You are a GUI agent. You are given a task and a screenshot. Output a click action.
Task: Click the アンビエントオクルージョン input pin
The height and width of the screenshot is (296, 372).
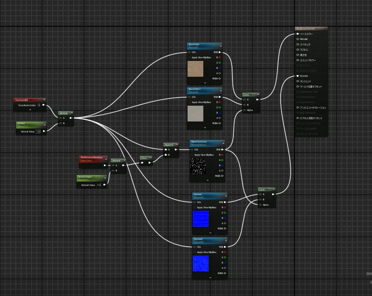click(x=298, y=107)
